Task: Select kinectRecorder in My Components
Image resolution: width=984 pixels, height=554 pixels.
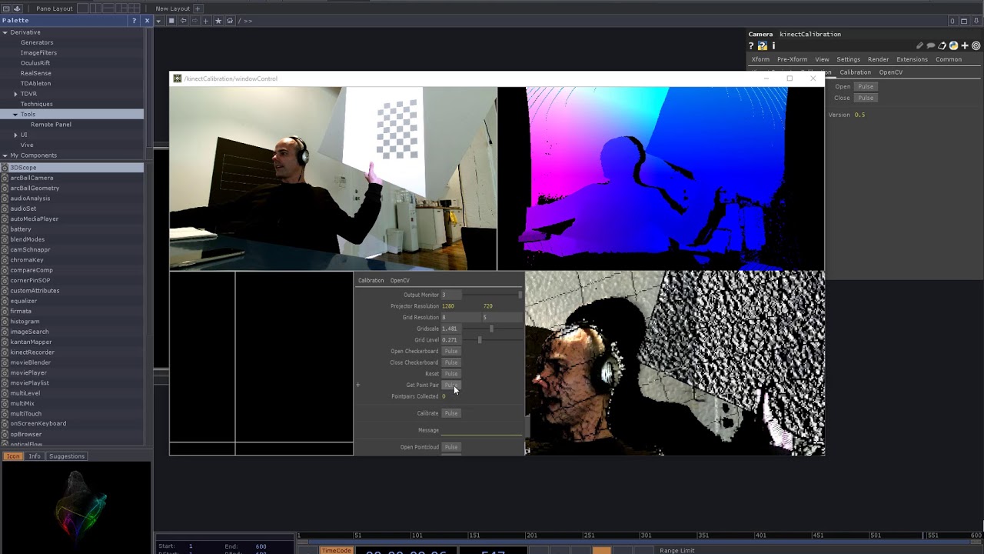Action: click(x=32, y=352)
